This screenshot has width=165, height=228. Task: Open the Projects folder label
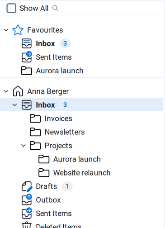click(x=58, y=146)
